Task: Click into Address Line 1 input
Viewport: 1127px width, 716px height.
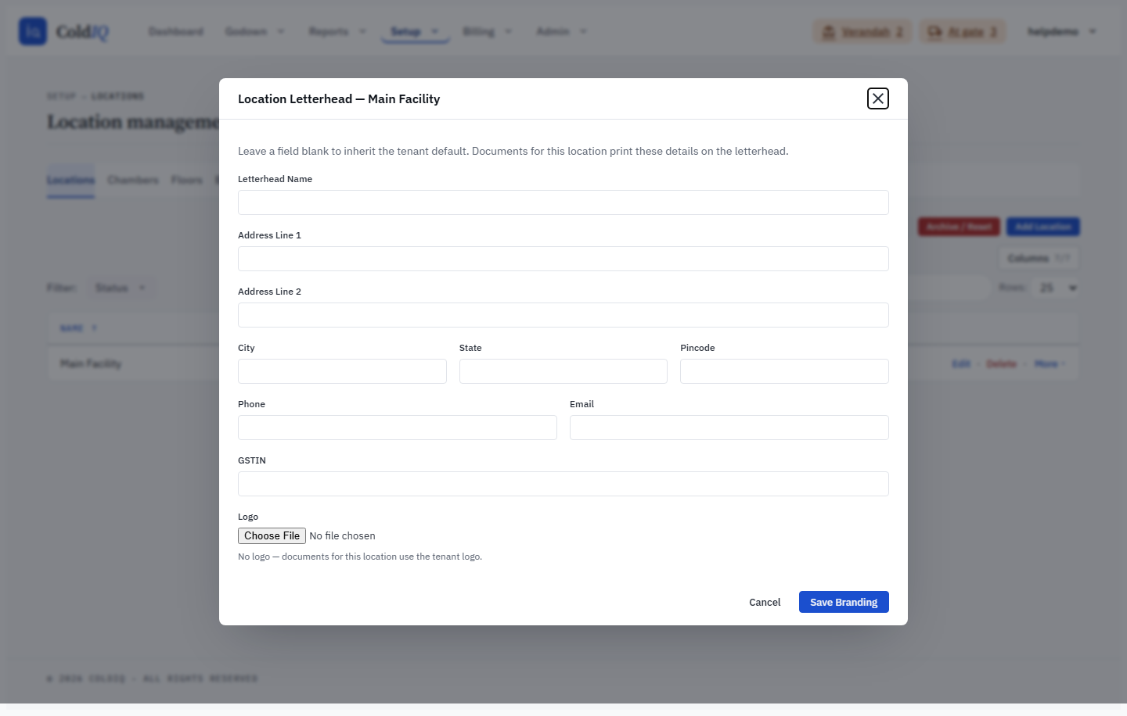Action: click(x=563, y=259)
